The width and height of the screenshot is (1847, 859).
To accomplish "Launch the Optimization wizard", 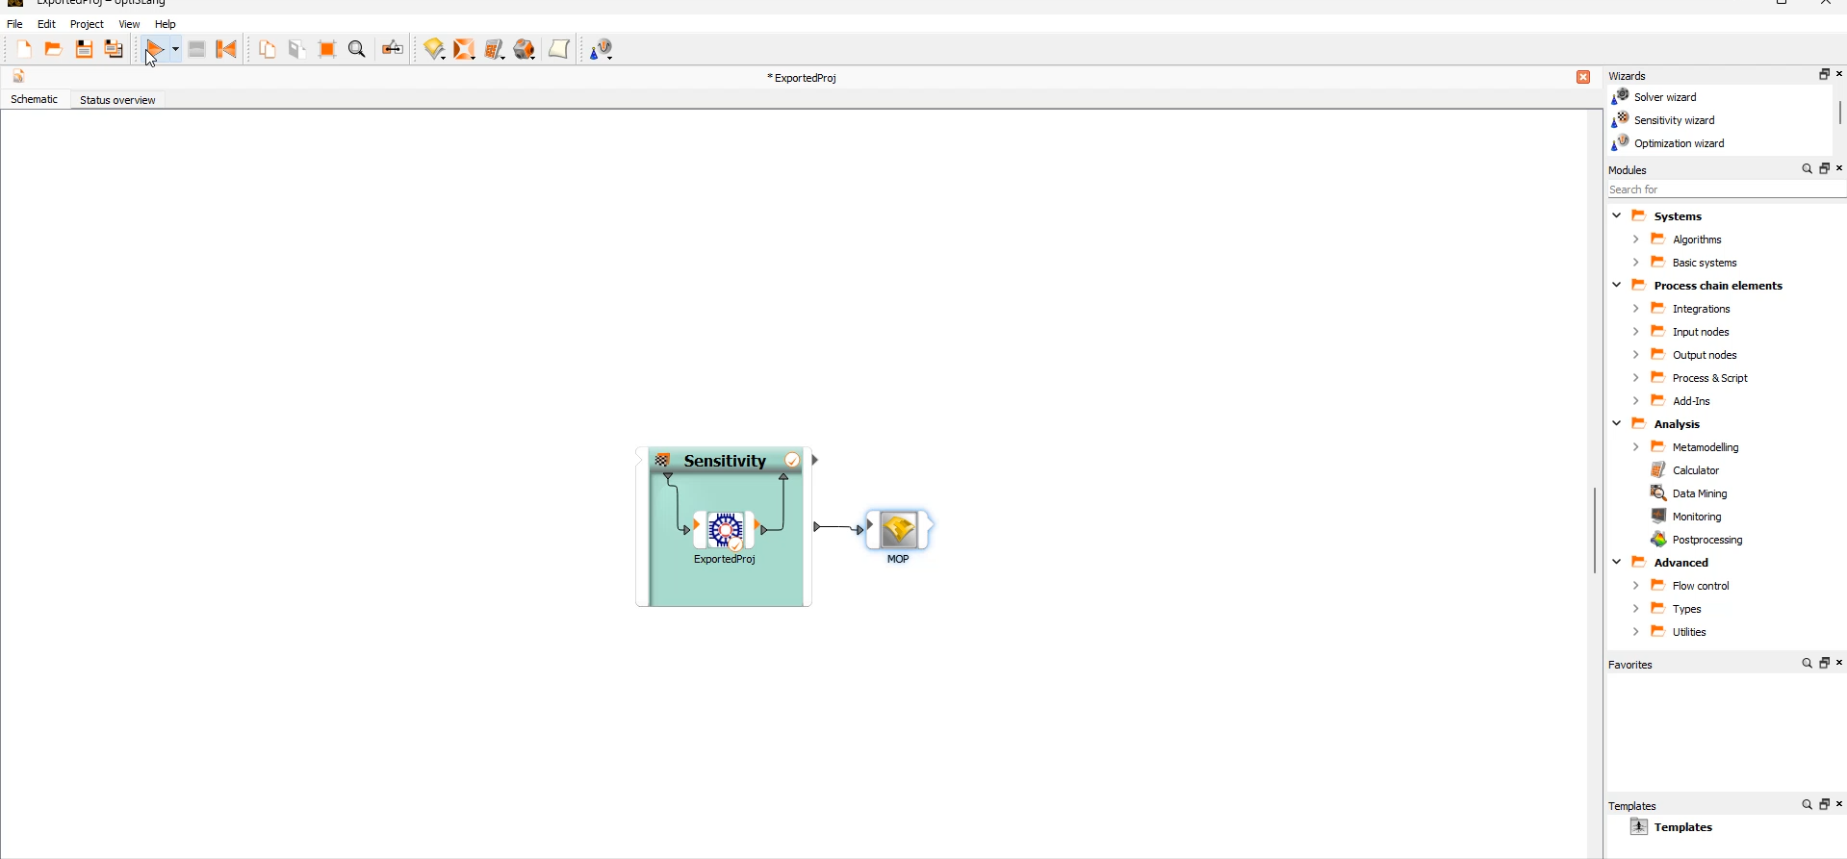I will tap(1679, 143).
